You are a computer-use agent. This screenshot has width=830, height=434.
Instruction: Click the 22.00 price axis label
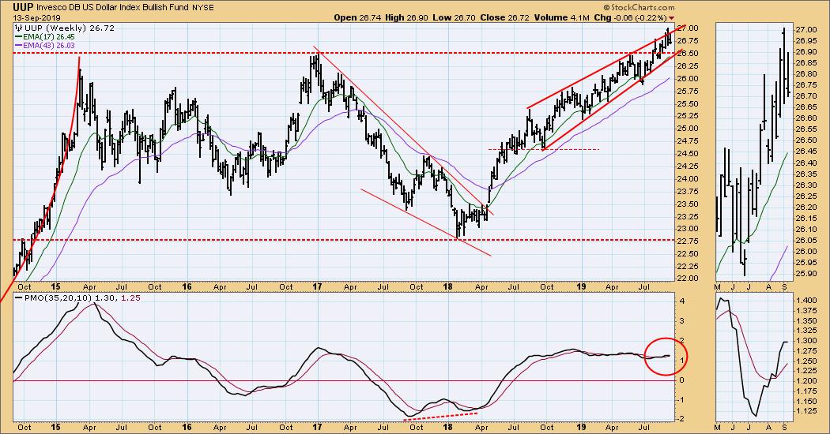(x=689, y=279)
